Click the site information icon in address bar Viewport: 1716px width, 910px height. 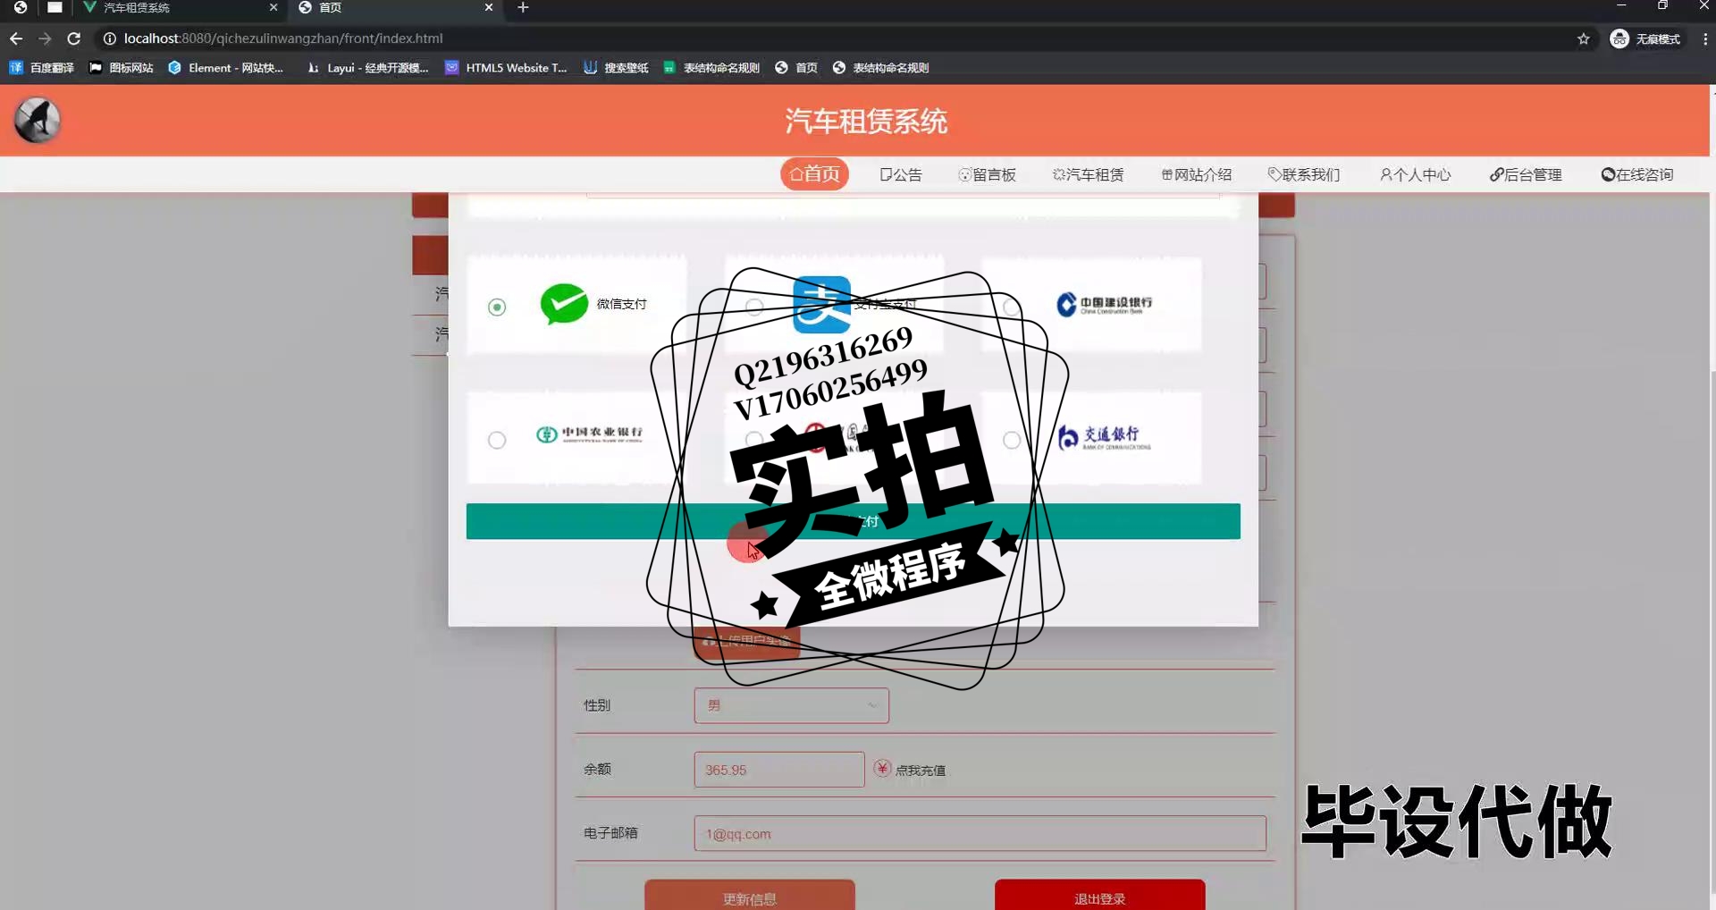point(109,38)
